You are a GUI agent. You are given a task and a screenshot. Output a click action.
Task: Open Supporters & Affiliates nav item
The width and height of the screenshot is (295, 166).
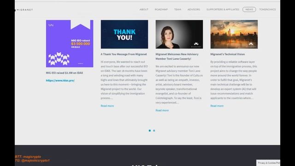[223, 9]
